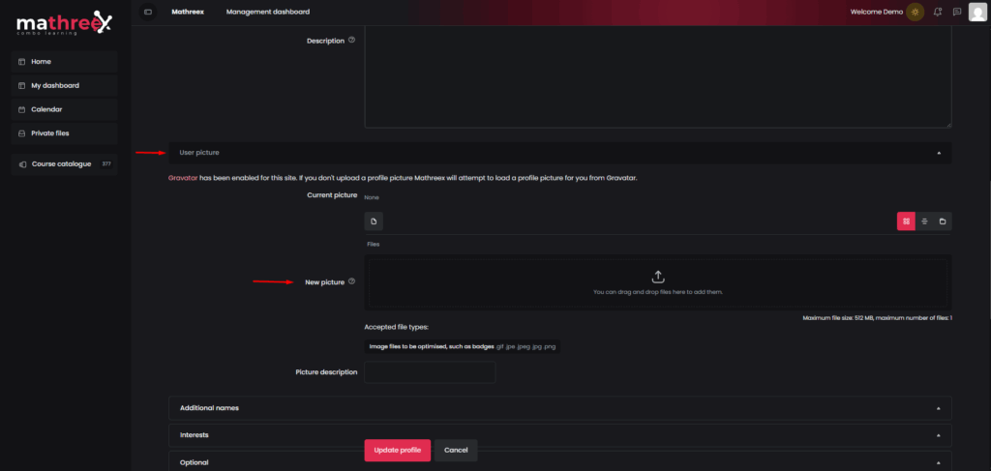Switch file view to details list

tap(924, 221)
